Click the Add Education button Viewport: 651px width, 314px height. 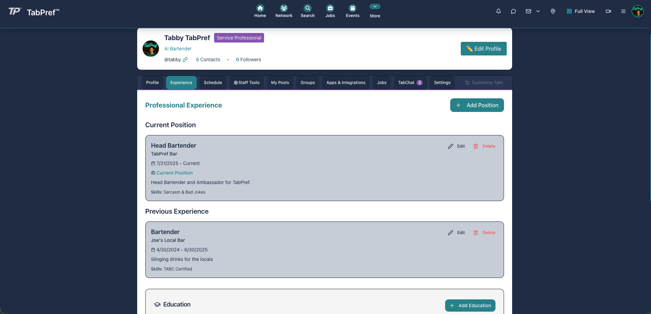pos(470,305)
